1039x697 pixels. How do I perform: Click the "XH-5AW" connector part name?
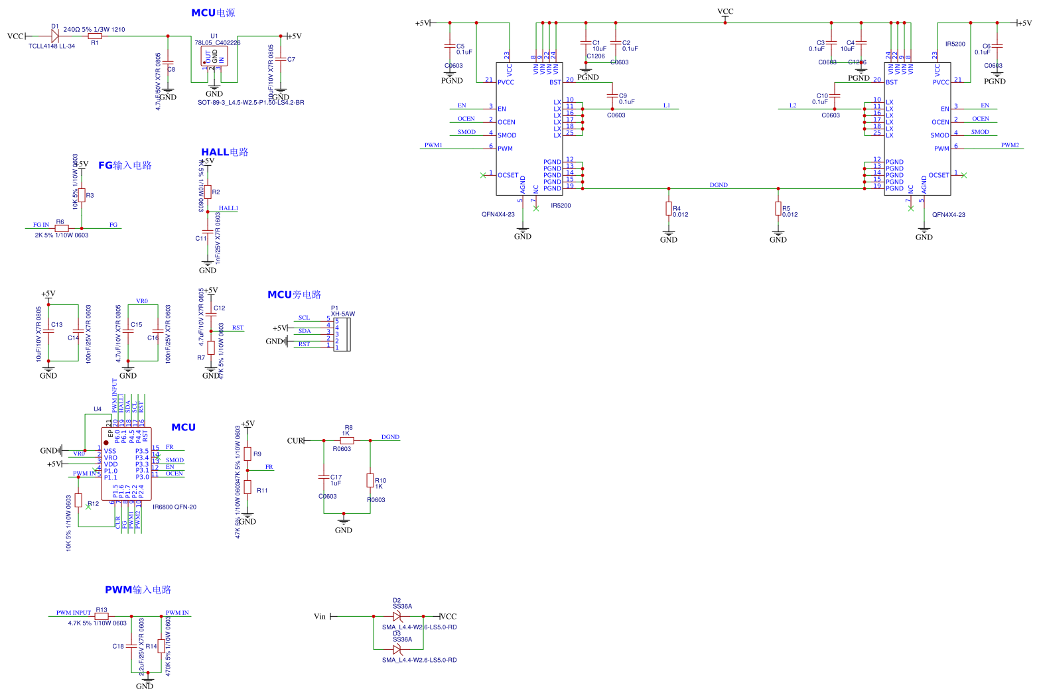[343, 314]
